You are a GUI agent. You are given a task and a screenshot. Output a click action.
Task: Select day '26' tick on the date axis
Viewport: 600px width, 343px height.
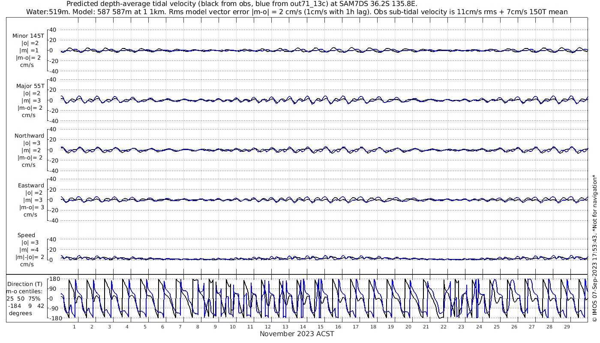point(514,327)
